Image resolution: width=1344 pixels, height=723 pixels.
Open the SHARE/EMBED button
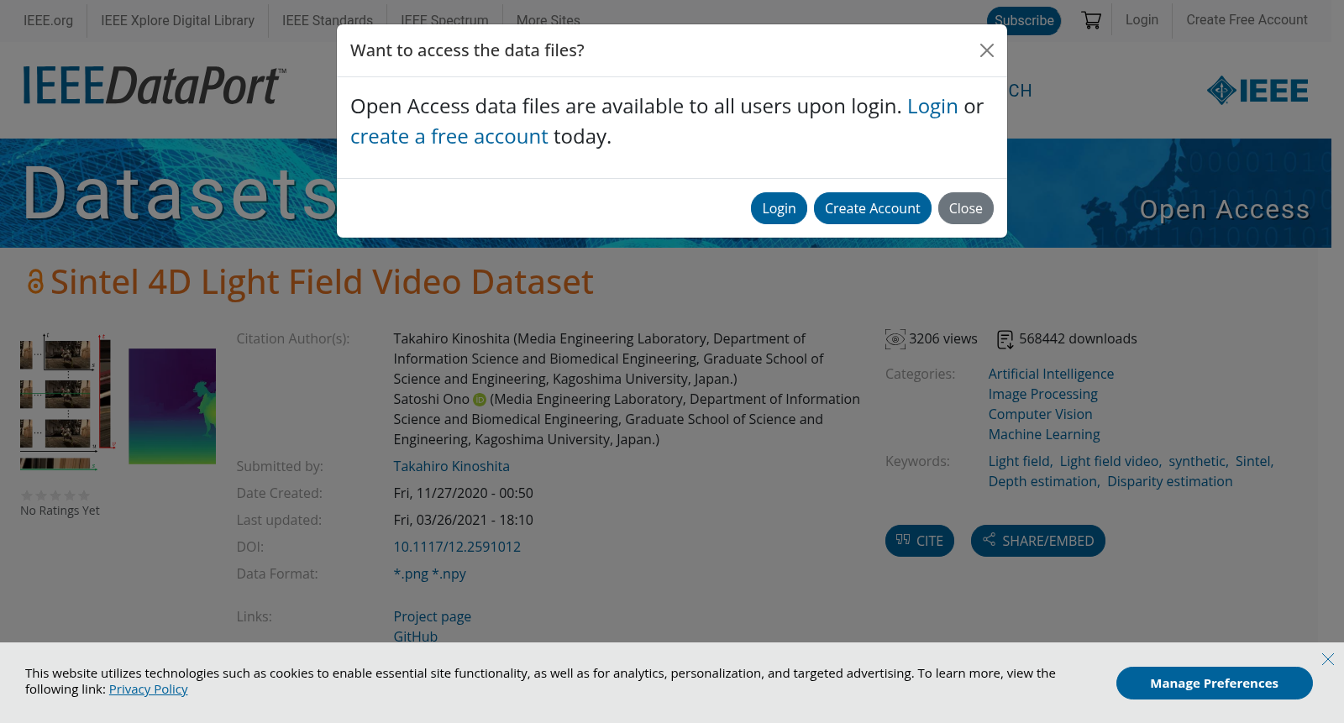click(1038, 541)
